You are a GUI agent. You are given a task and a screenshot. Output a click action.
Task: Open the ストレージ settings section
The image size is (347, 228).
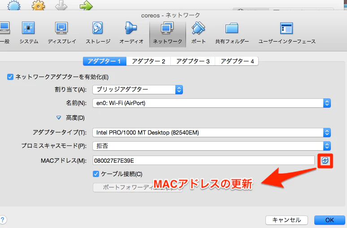[x=98, y=33]
